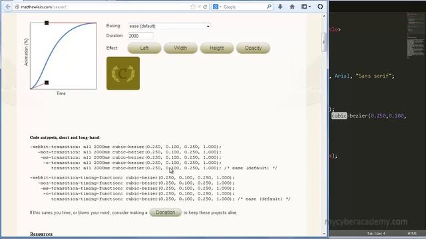Click the -webkit-transition-timing-function code line
Screen dimensions: 426x239
[132, 178]
